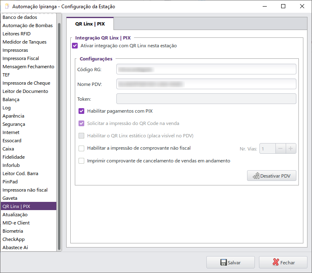
Task: Select Log in sidebar
Action: (28, 108)
